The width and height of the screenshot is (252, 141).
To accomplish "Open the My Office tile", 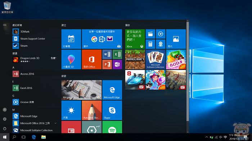I will pyautogui.click(x=91, y=59).
